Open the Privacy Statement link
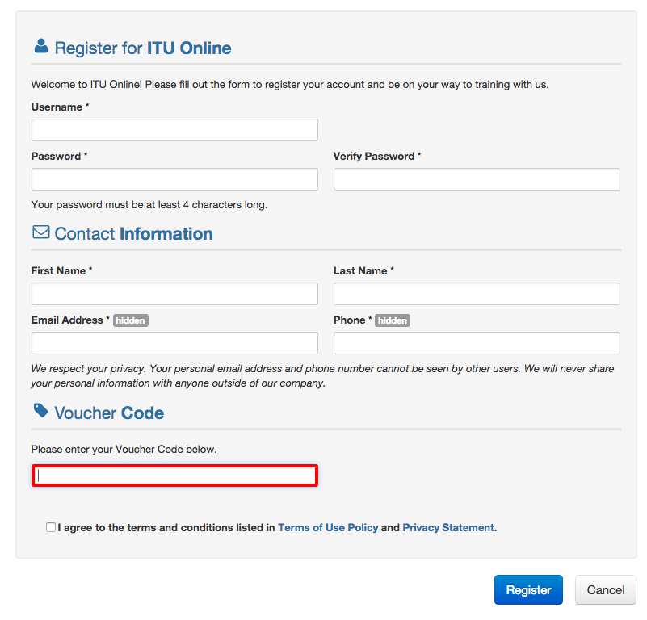647x620 pixels. (x=448, y=528)
